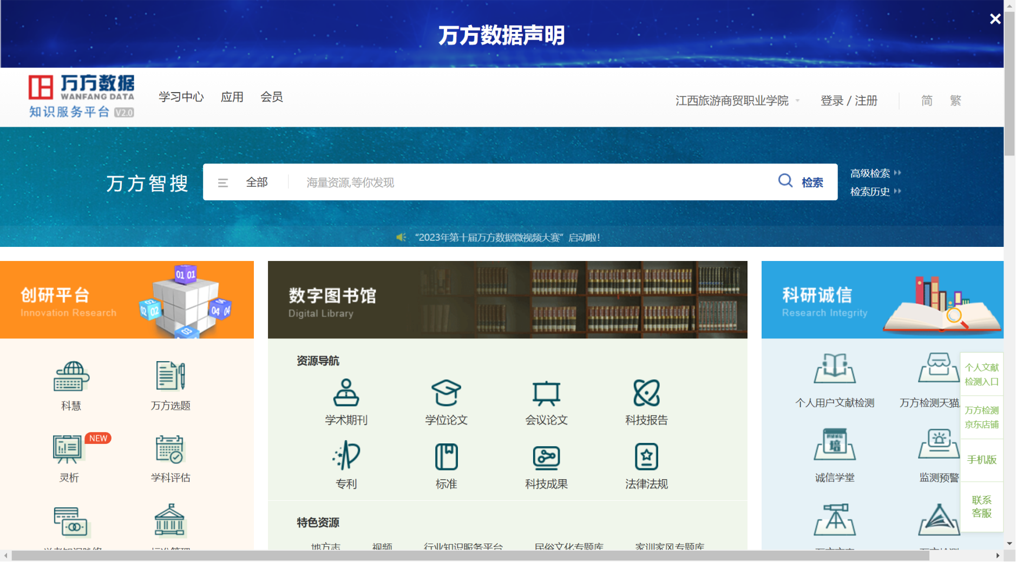Click the 科技报告 atom icon
This screenshot has height=562, width=1016.
646,393
